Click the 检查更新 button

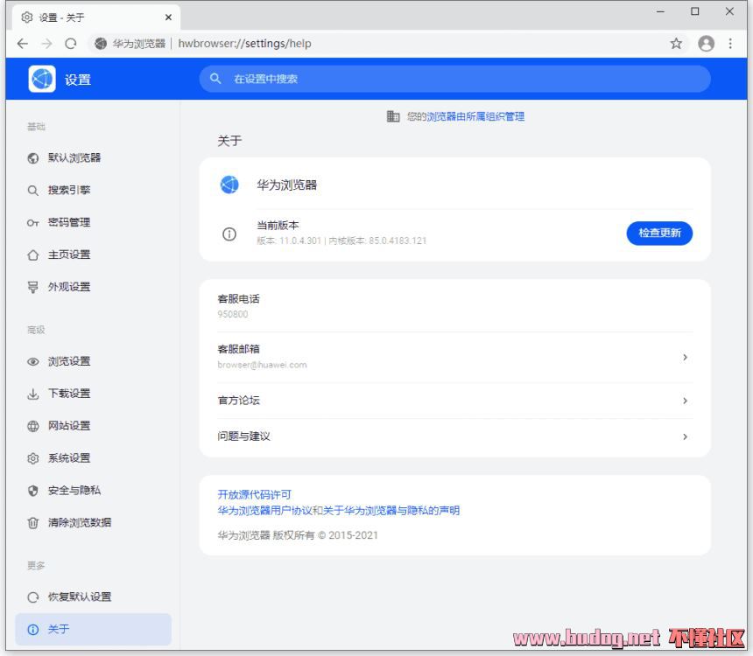[x=659, y=234]
